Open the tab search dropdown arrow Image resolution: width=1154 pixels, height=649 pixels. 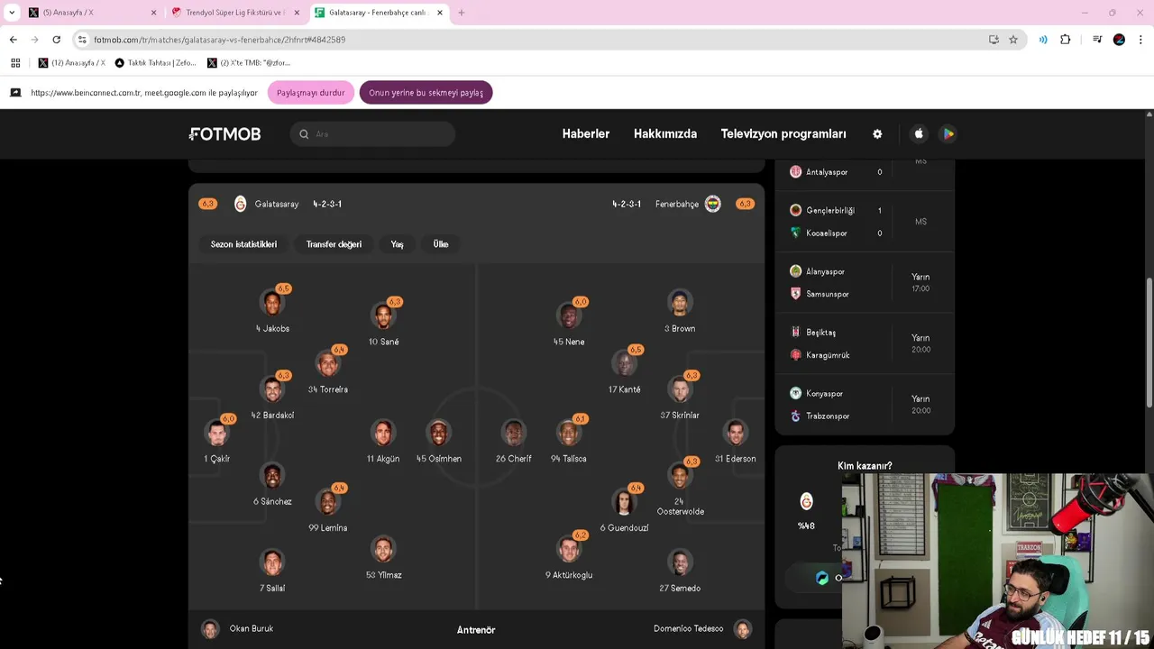tap(12, 13)
